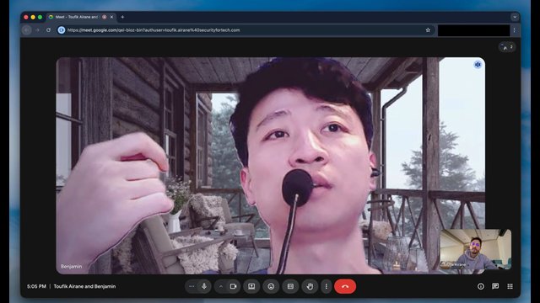540x303 pixels.
Task: Open participants panel at top right
Action: 507,47
